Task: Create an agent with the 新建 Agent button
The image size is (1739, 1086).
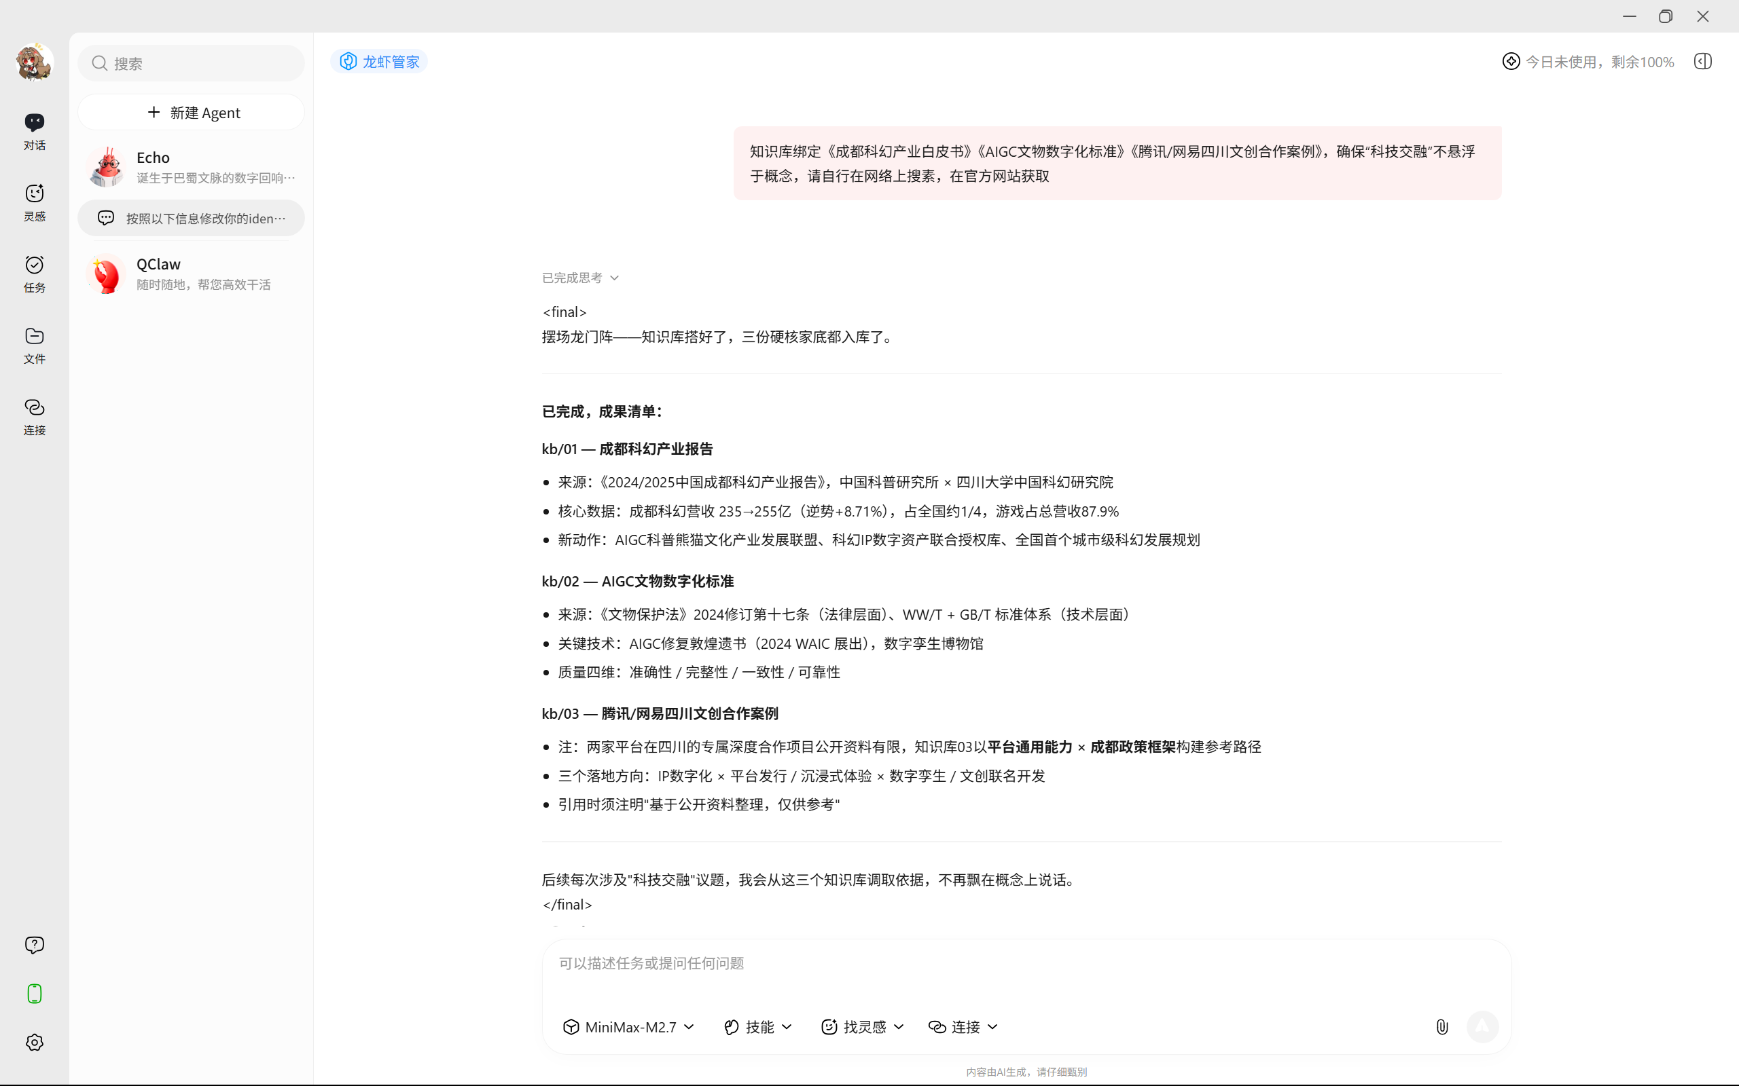Action: click(x=191, y=112)
